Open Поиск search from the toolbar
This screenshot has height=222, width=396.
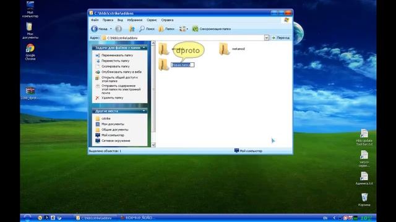(147, 29)
